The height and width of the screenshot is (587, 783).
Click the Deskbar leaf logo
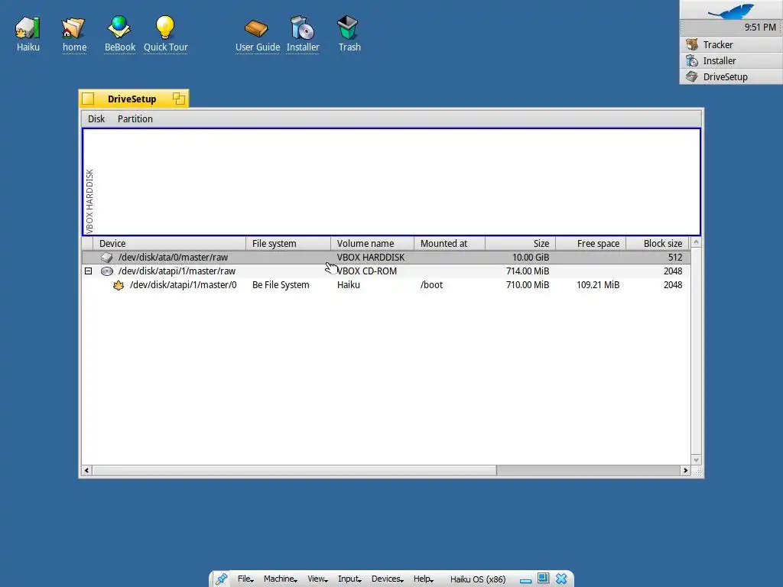coord(732,10)
